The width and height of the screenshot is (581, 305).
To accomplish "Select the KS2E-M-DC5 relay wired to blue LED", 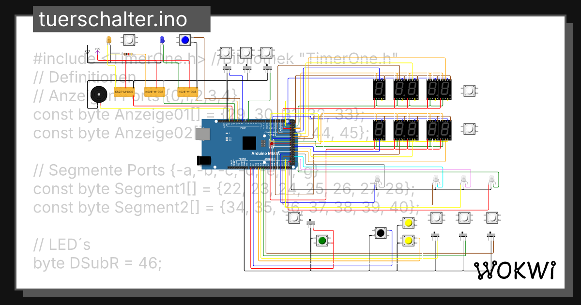I will (x=187, y=91).
